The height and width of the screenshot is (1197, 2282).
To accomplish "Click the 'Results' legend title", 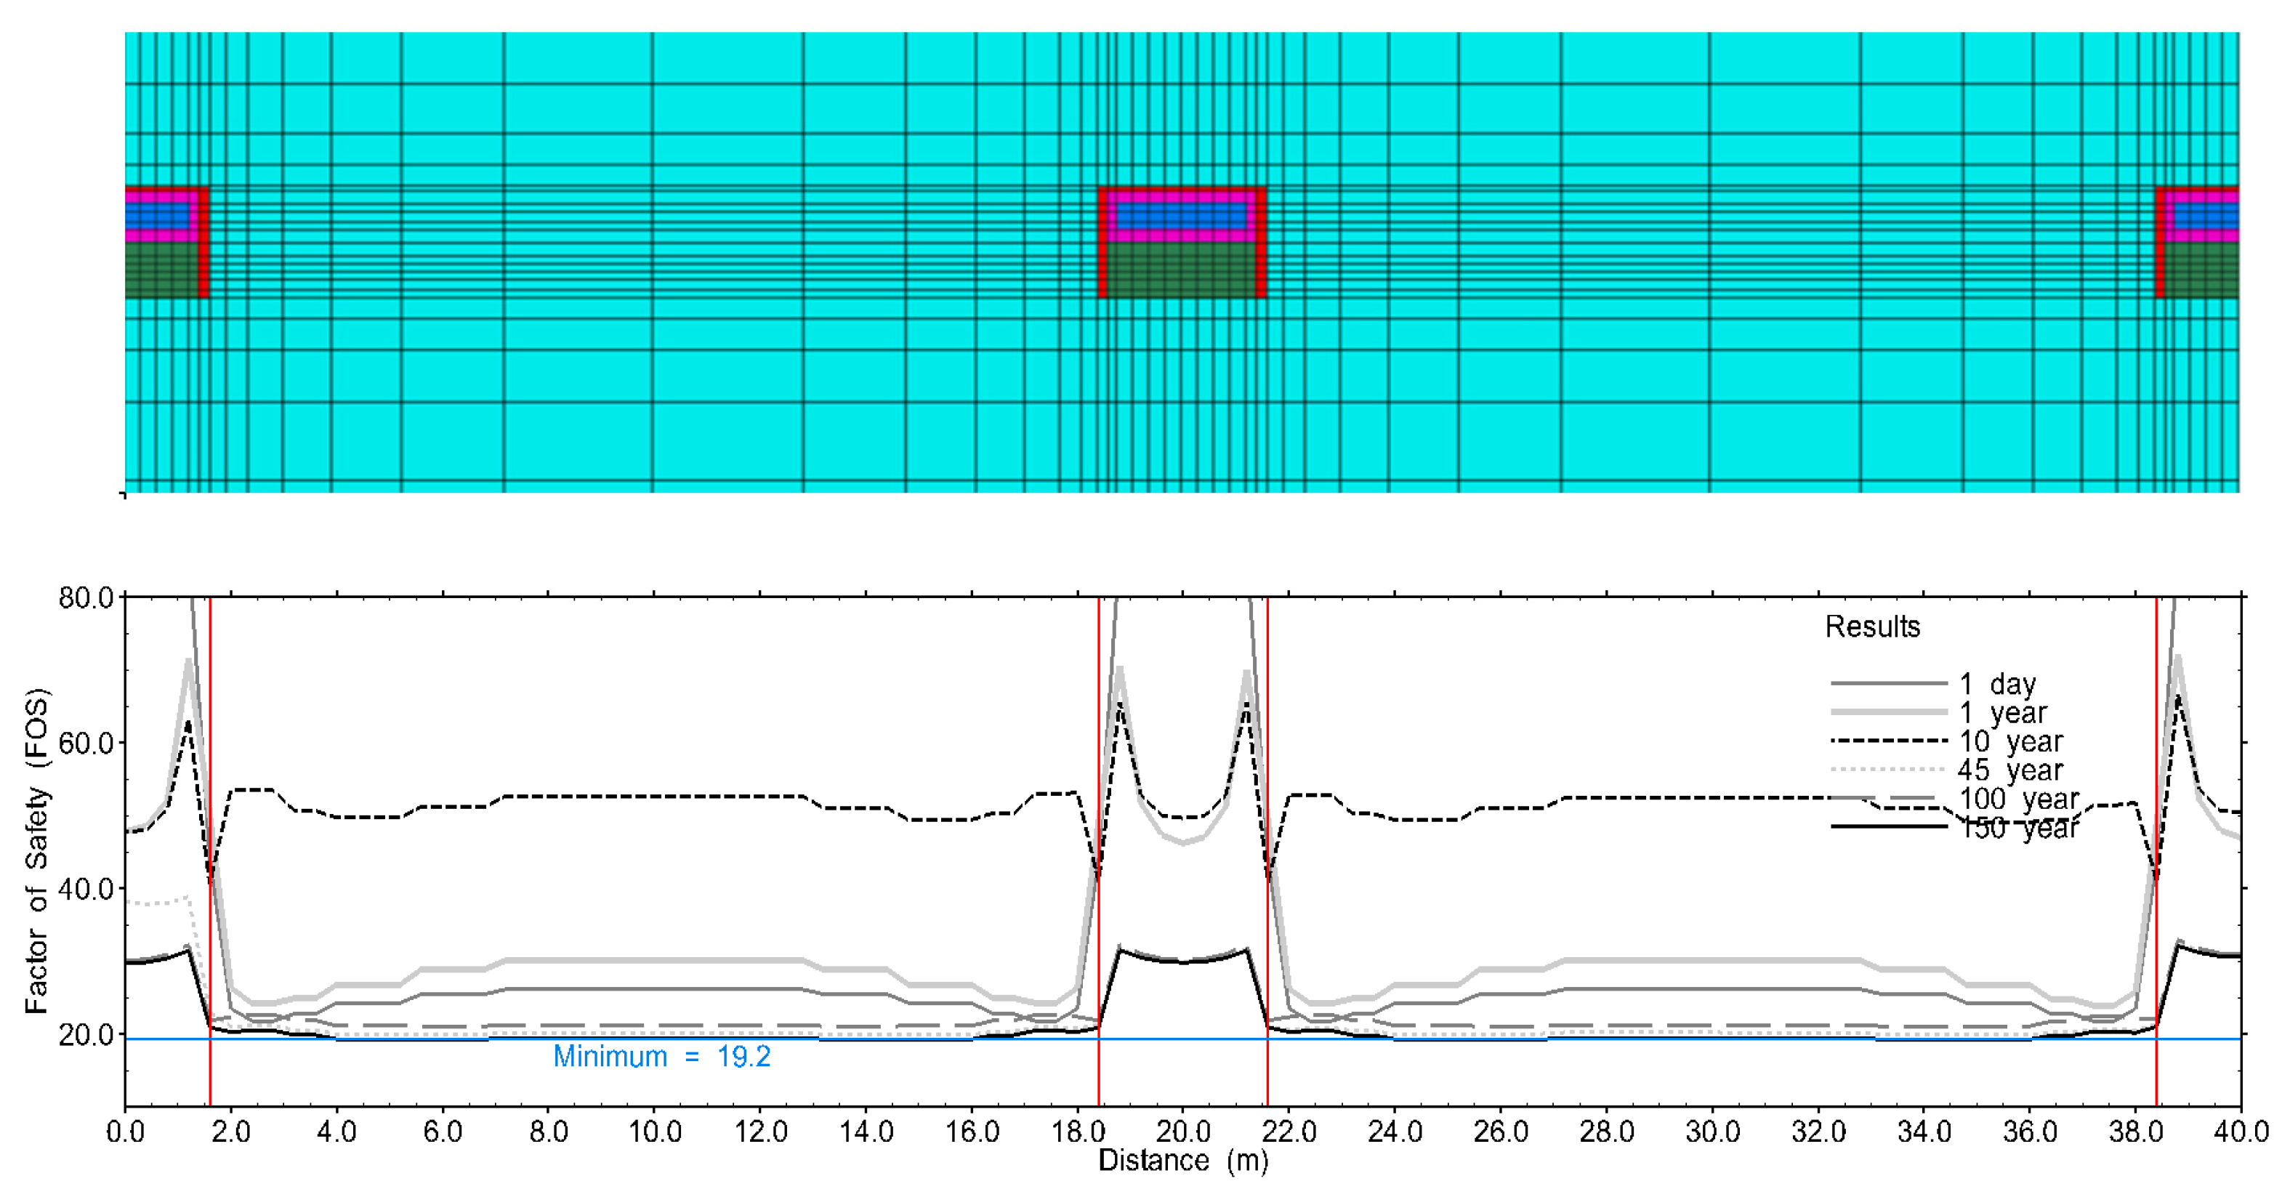I will (x=1872, y=626).
